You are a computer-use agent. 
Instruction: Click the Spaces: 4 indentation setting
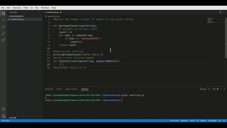pyautogui.click(x=184, y=121)
